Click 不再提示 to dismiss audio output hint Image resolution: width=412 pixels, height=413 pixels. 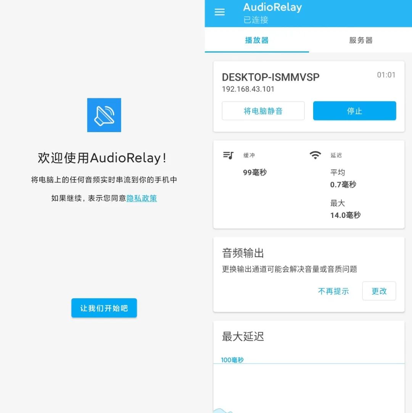click(x=333, y=291)
